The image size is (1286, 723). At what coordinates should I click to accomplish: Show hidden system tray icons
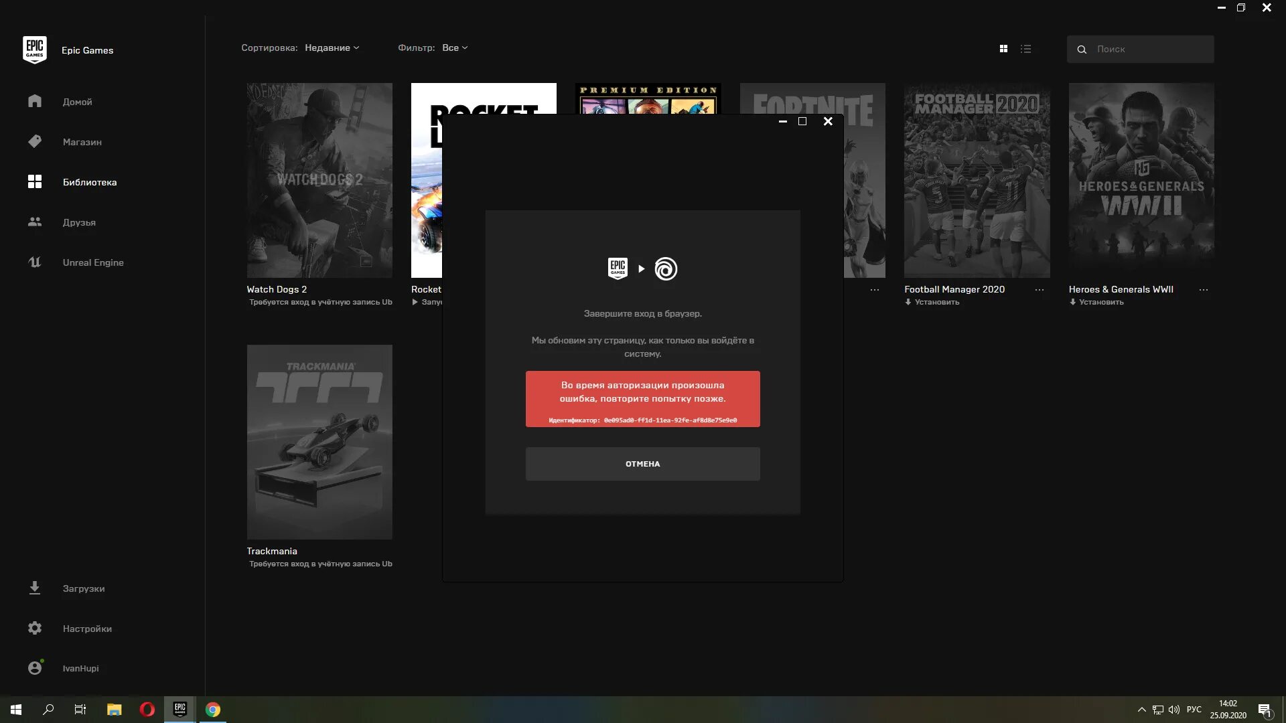pyautogui.click(x=1142, y=710)
